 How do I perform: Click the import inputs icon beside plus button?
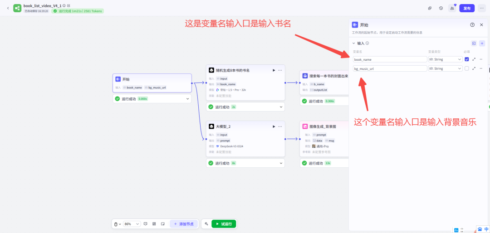474,44
